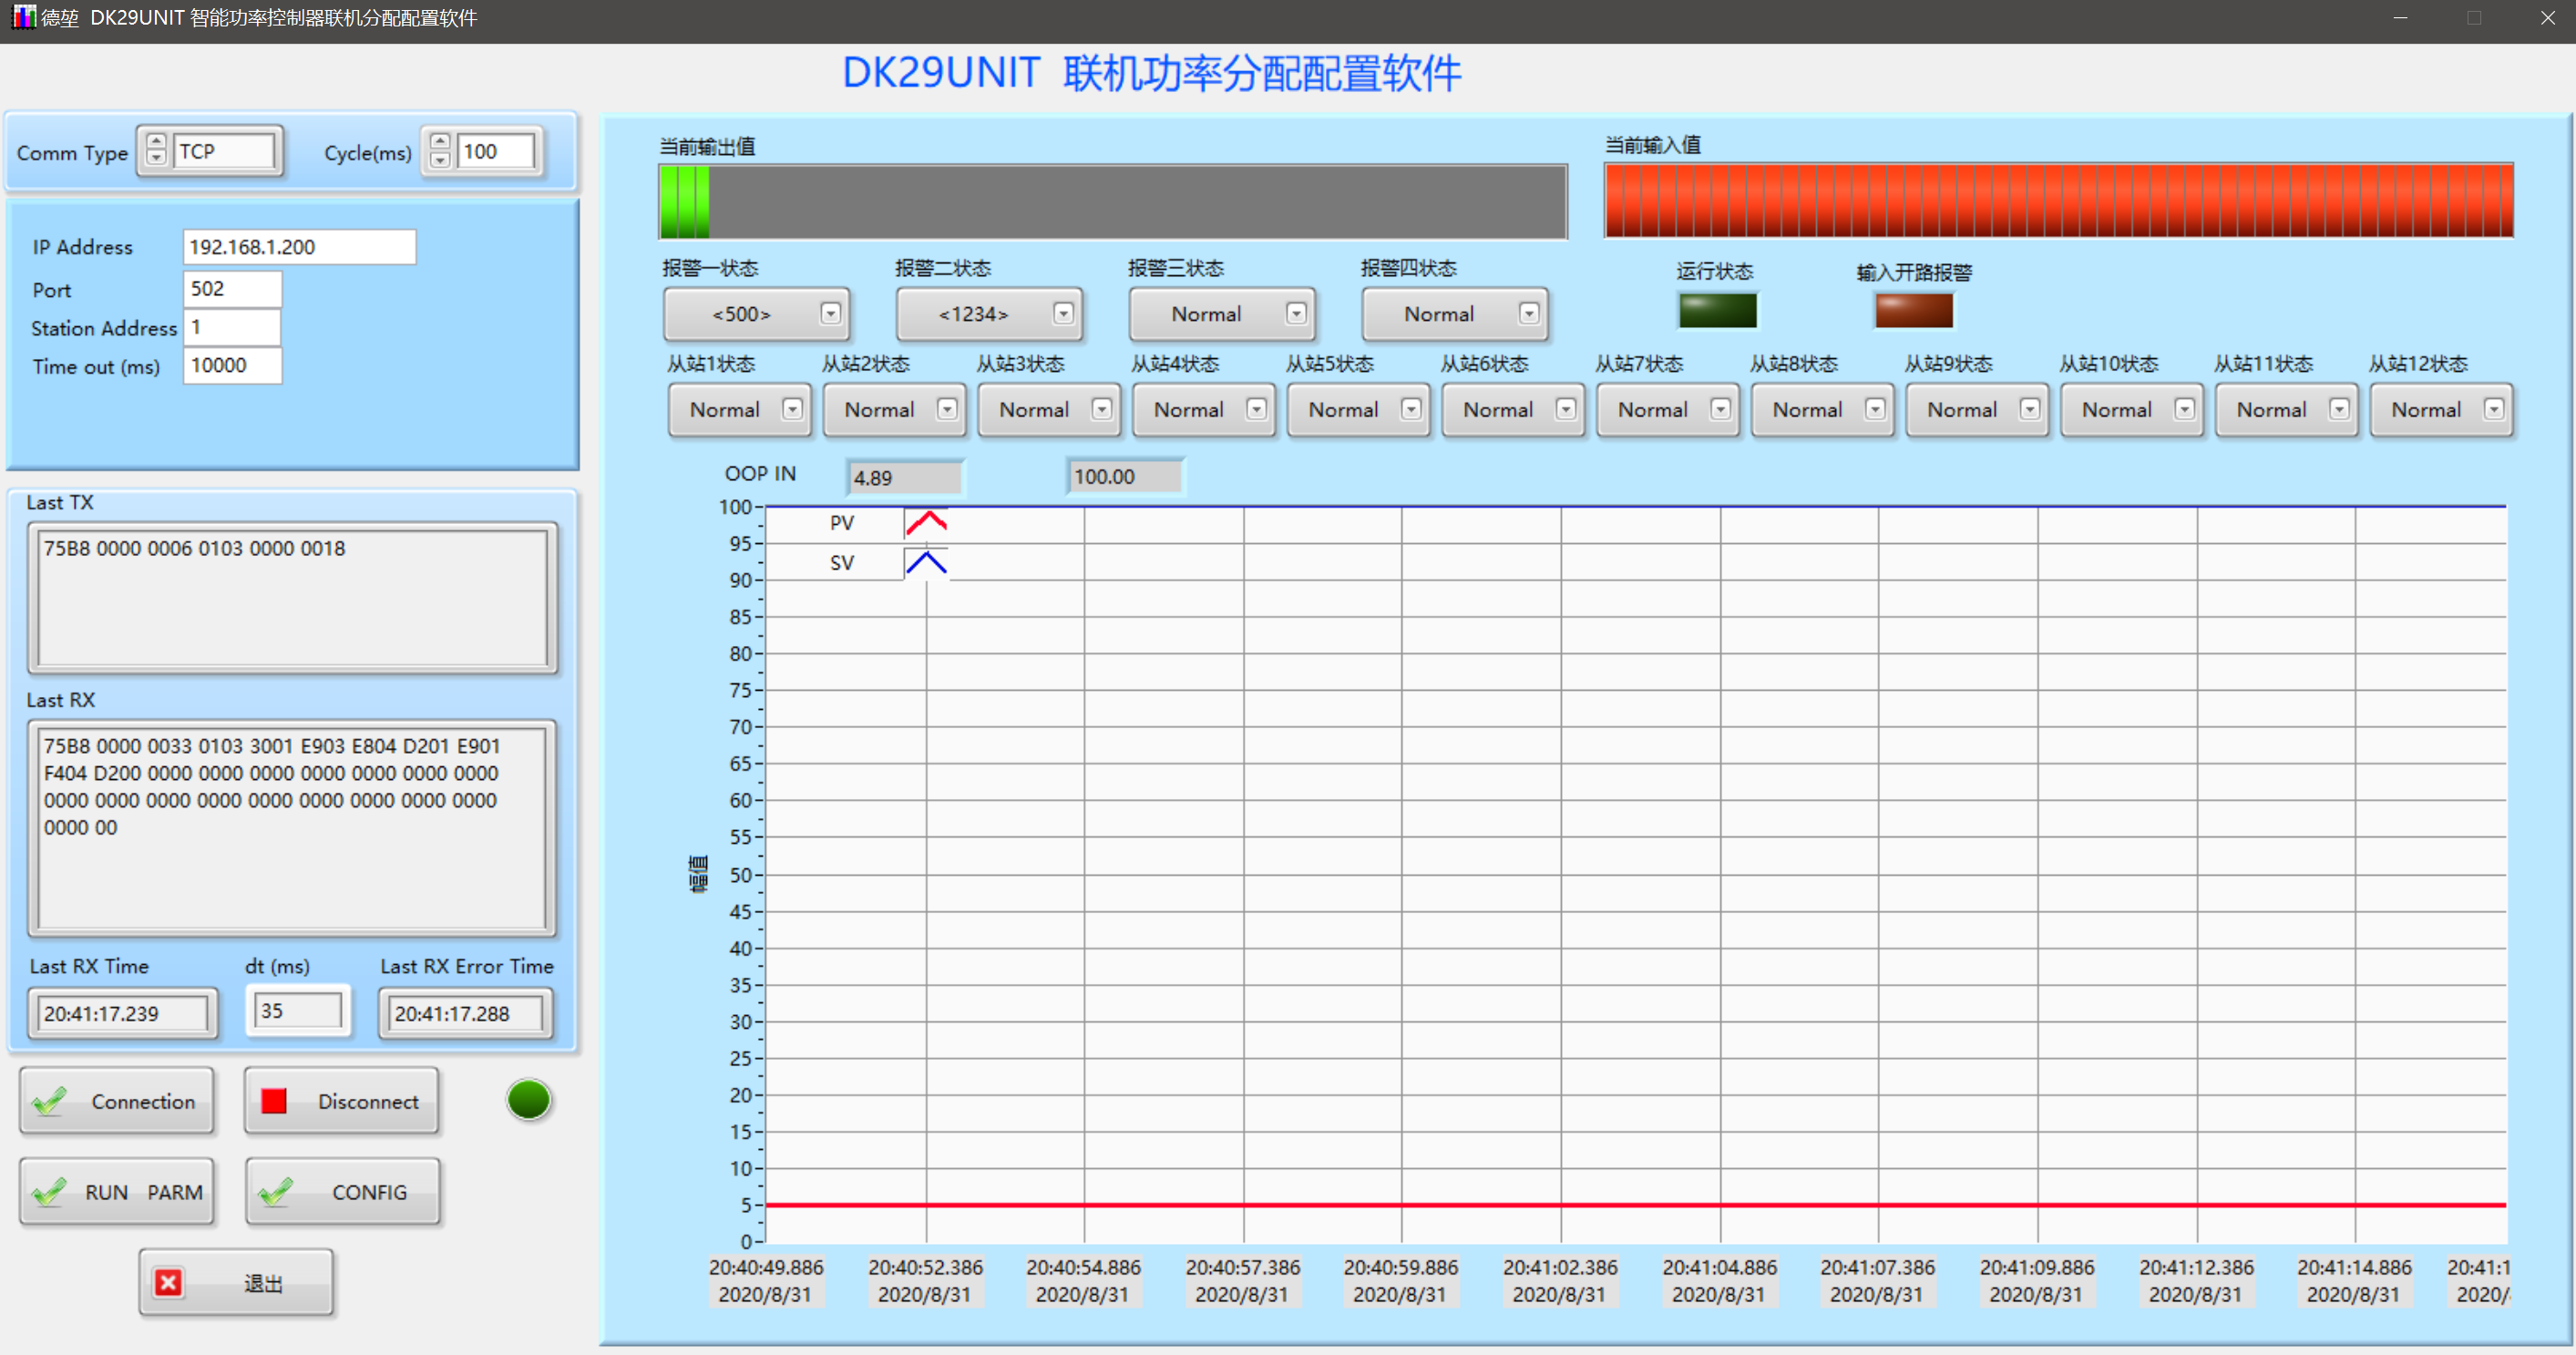Click the blue SV plot legend icon
This screenshot has height=1355, width=2576.
pyautogui.click(x=926, y=563)
